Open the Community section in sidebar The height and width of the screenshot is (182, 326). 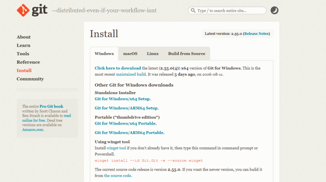coord(30,79)
